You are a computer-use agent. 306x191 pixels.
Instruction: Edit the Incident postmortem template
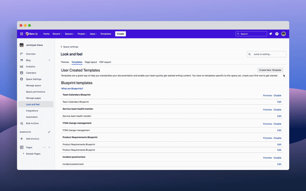point(279,164)
